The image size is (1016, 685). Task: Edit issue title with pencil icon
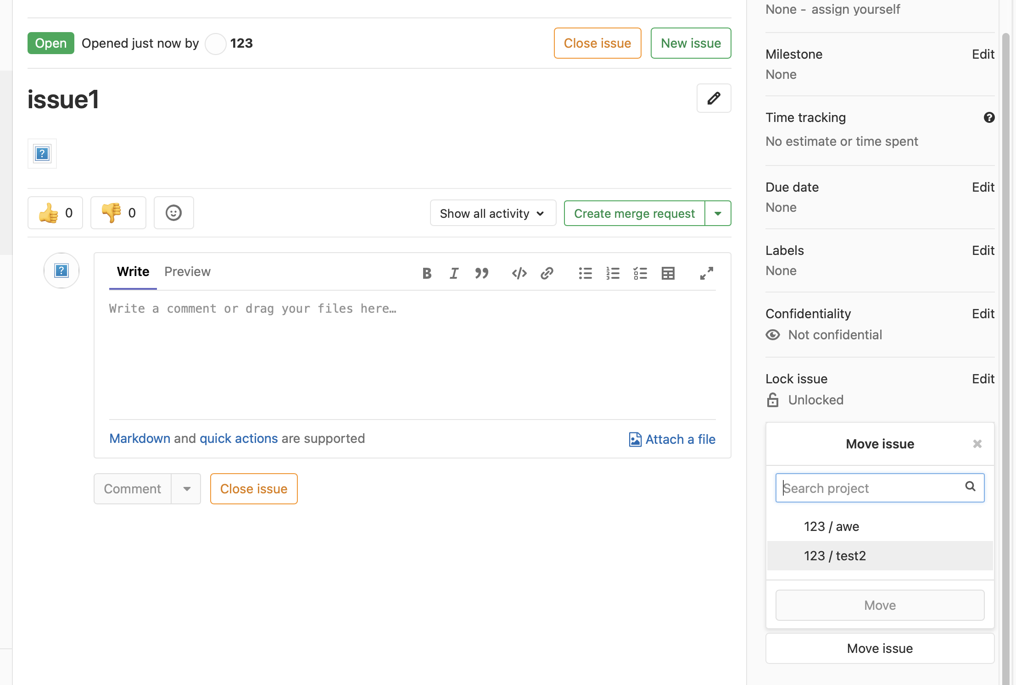tap(714, 98)
